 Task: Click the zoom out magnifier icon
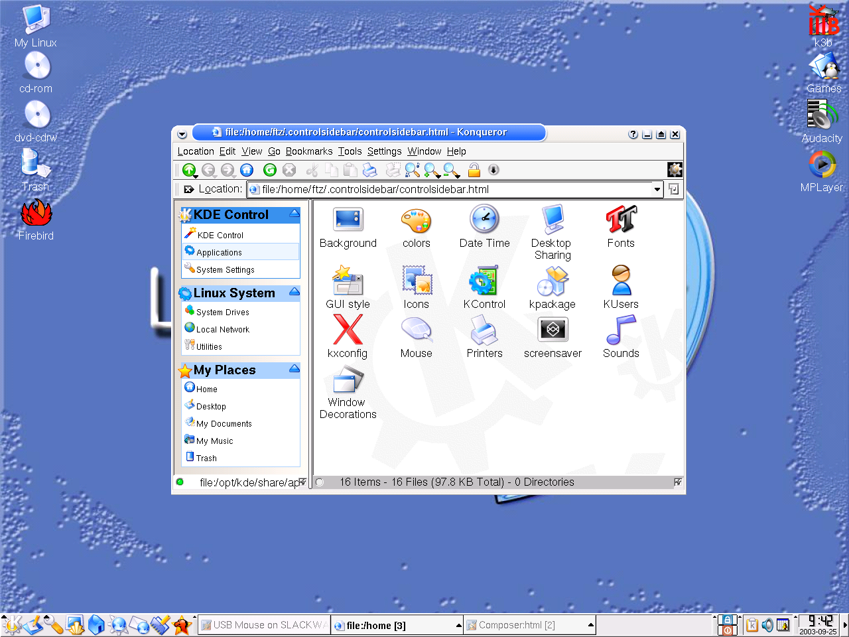click(452, 170)
